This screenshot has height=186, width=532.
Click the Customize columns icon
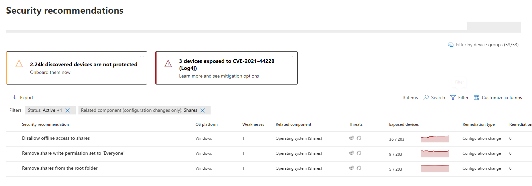coord(477,97)
